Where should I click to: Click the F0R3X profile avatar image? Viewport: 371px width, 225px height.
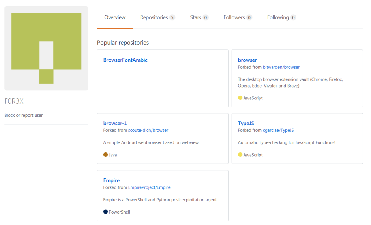[x=46, y=48]
